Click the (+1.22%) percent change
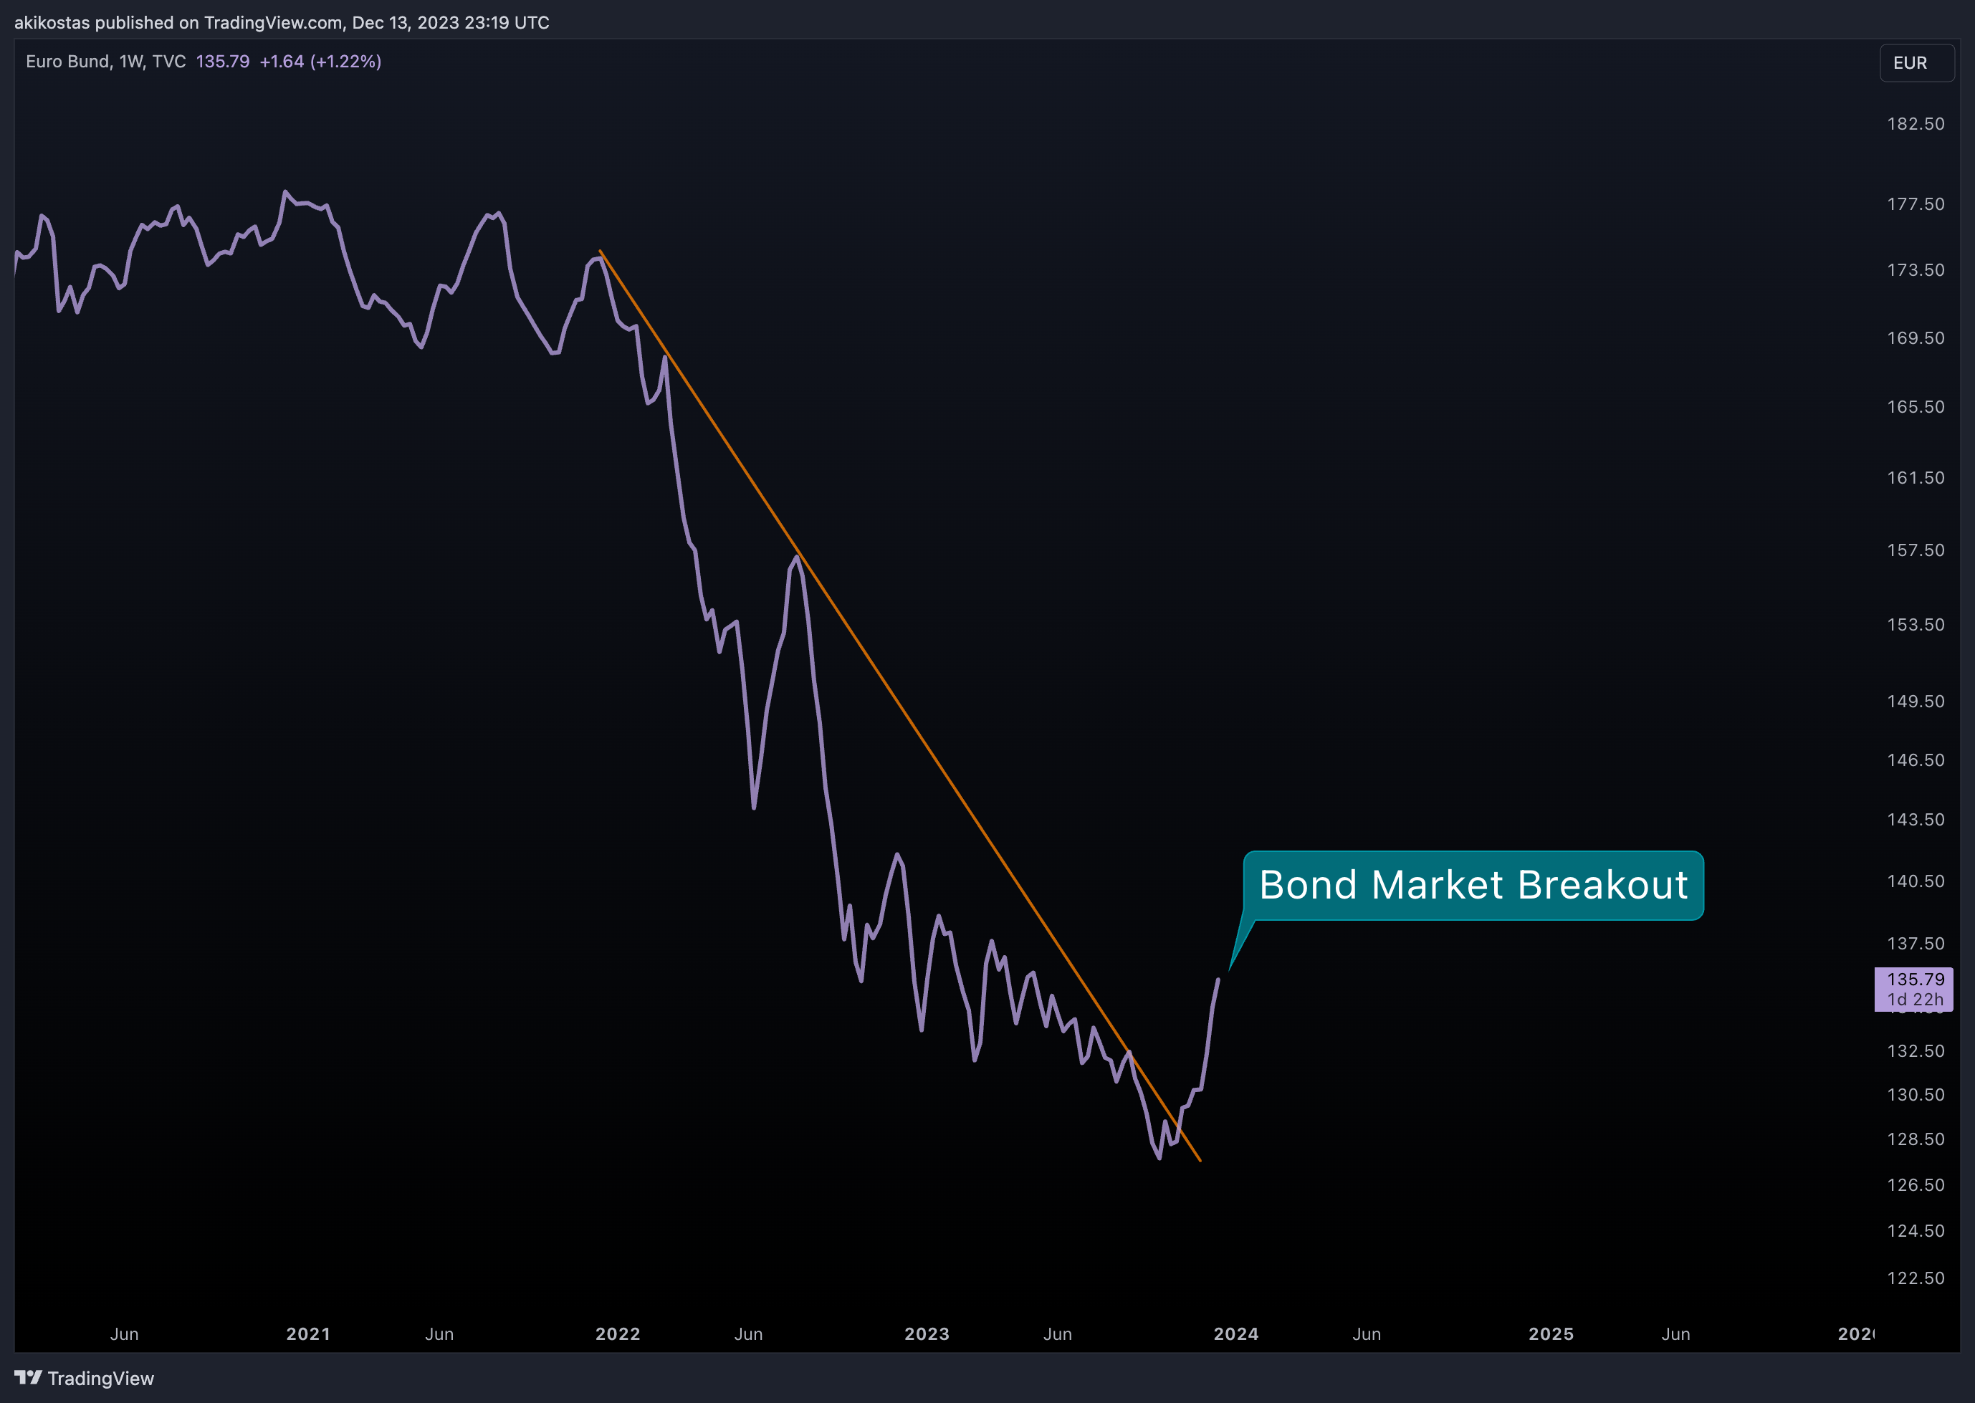The width and height of the screenshot is (1975, 1403). point(345,62)
